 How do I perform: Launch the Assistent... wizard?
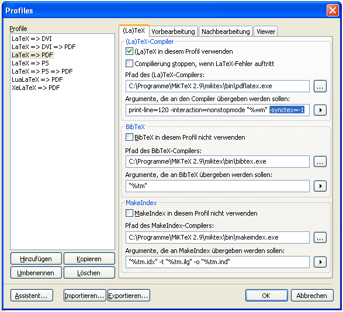(32, 296)
